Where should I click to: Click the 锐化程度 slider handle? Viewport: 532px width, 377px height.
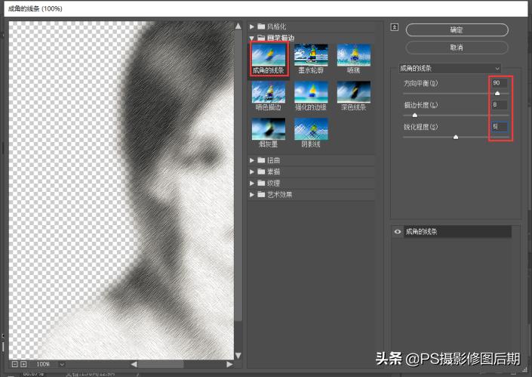pyautogui.click(x=456, y=137)
